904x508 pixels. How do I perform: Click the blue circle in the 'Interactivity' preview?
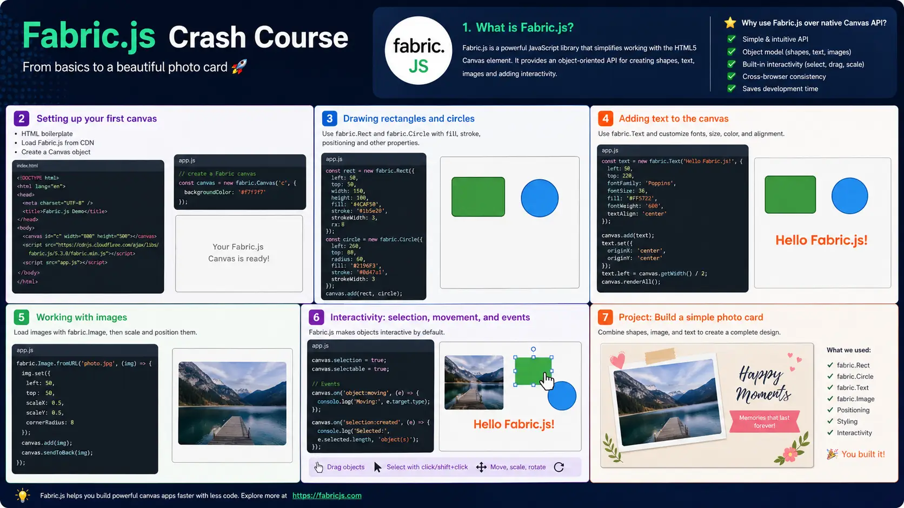[x=562, y=396]
